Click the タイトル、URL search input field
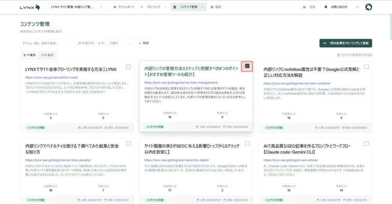Viewport: 392px width, 204px height. pyautogui.click(x=47, y=43)
